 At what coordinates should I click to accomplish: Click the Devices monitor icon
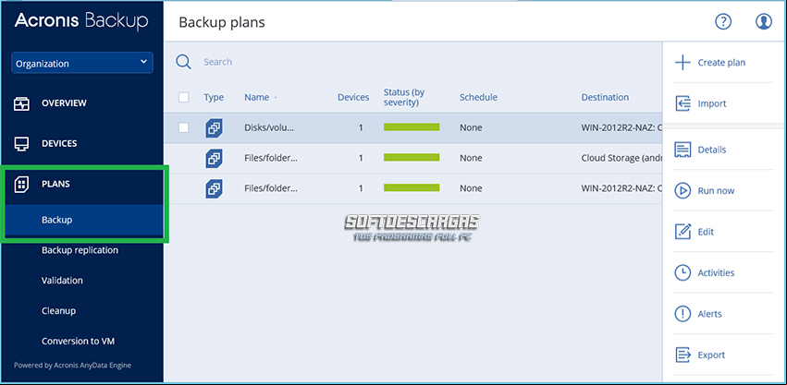pos(21,144)
